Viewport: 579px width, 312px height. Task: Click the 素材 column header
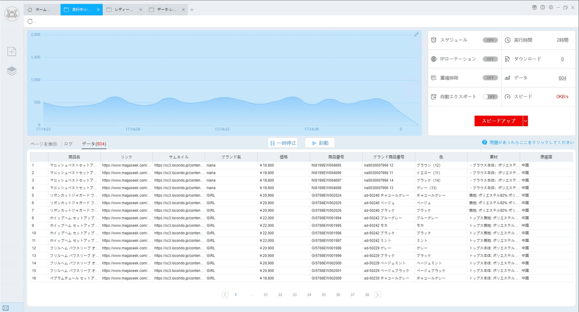coord(494,157)
